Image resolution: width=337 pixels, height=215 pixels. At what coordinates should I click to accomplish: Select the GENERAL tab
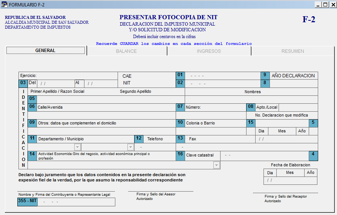[x=45, y=51]
